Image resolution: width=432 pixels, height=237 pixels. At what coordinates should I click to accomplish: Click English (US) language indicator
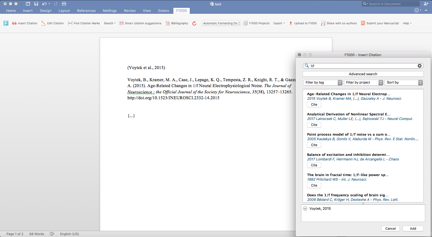69,234
